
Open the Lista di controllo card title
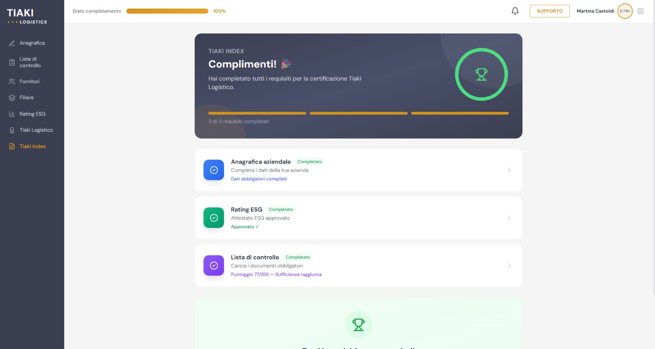[x=255, y=257]
